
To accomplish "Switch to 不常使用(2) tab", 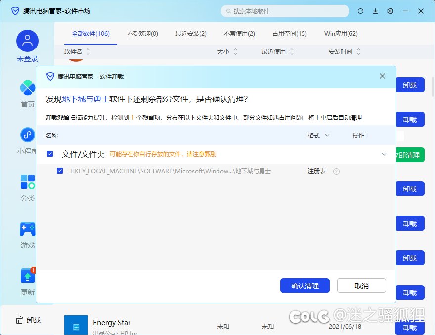I will (239, 34).
